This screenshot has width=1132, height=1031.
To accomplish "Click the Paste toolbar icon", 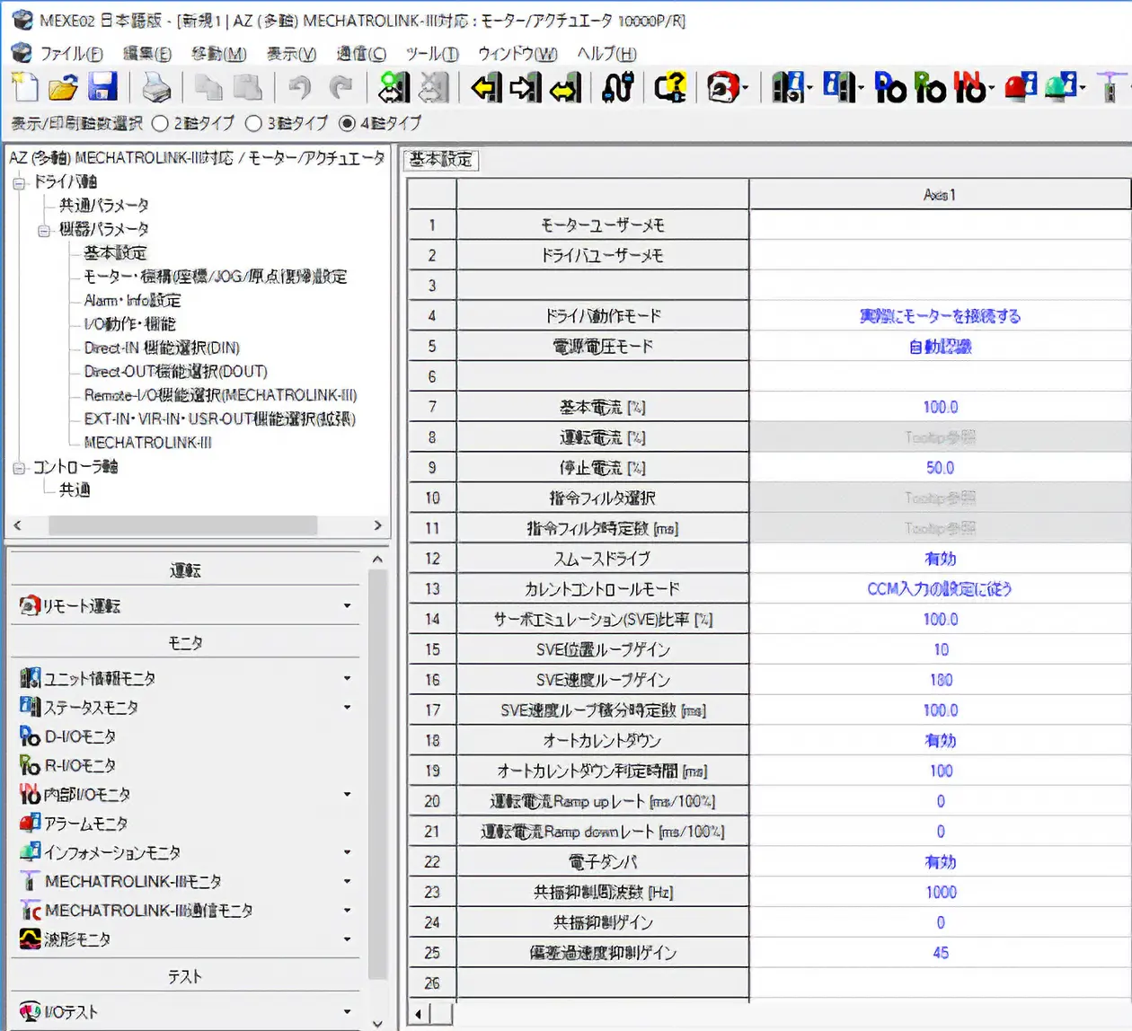I will 247,87.
